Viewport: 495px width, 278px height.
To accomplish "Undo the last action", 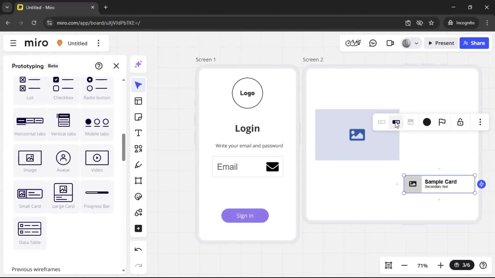I will [138, 249].
